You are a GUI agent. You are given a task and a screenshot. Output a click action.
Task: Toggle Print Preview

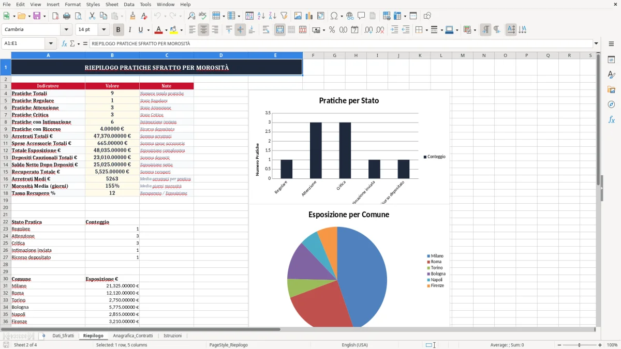click(78, 16)
